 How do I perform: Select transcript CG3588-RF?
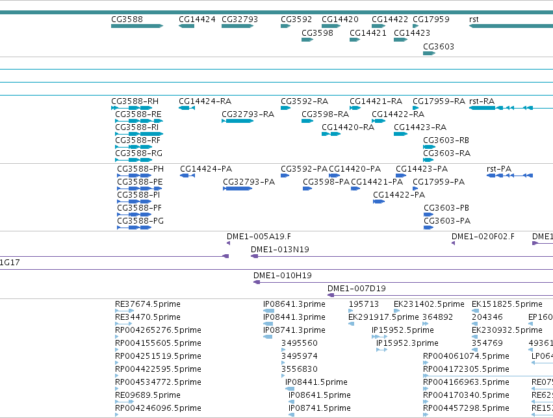(138, 140)
